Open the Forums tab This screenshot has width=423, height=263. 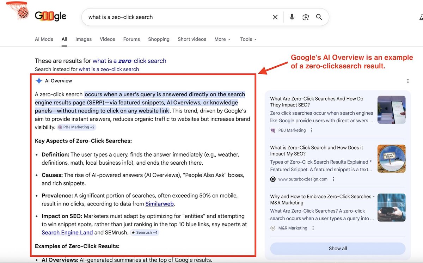131,39
